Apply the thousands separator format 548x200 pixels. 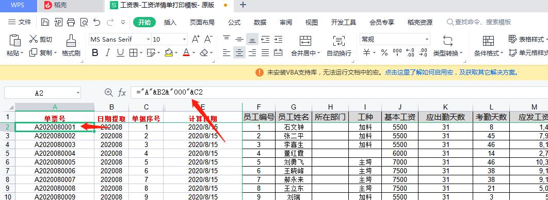click(x=397, y=53)
